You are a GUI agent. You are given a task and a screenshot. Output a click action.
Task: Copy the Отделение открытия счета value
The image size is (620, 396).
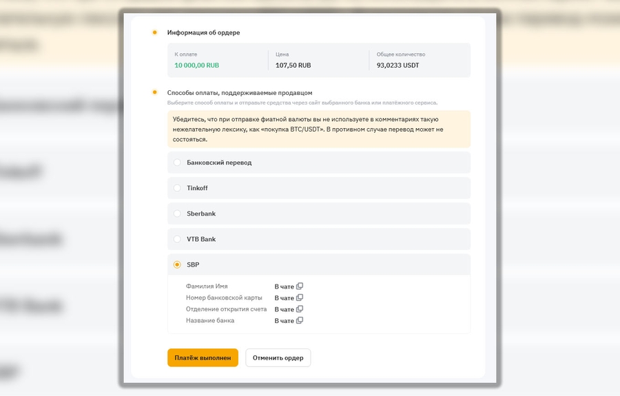click(x=300, y=309)
